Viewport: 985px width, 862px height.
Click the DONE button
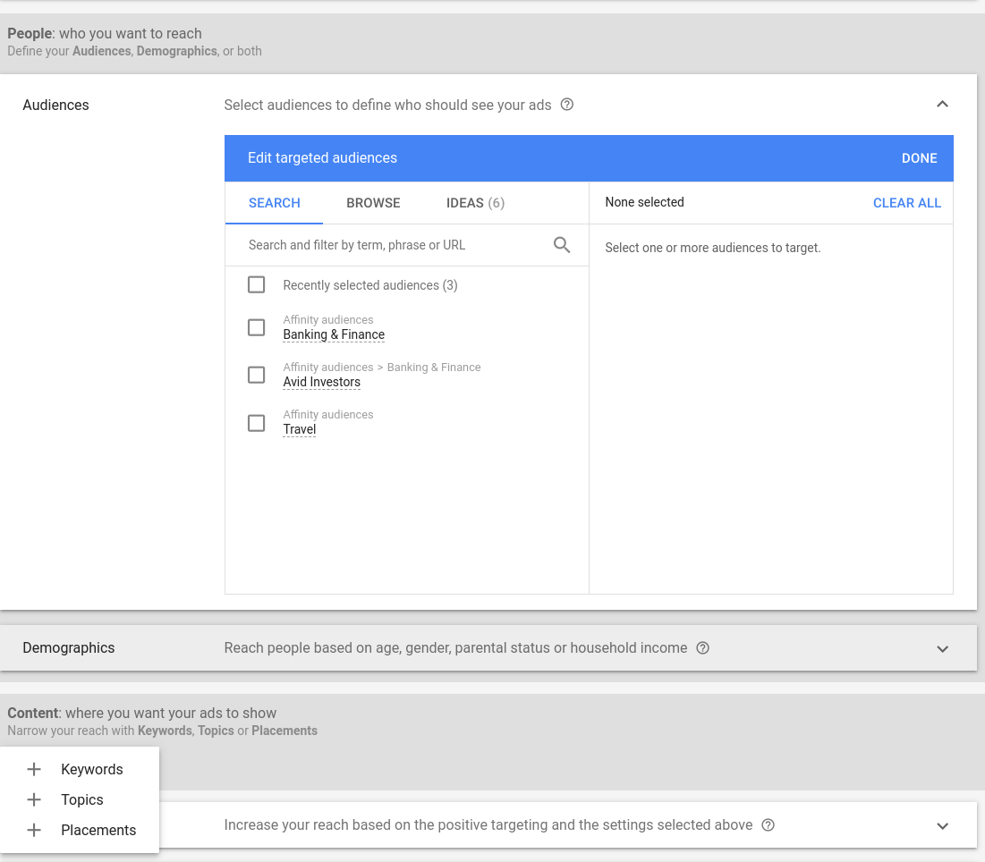click(x=920, y=157)
